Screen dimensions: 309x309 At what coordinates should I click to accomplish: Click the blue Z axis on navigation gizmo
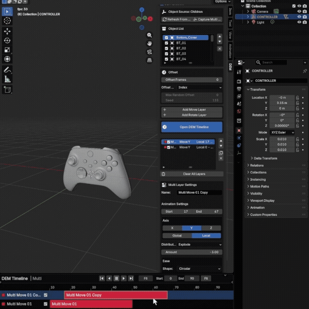point(142,9)
